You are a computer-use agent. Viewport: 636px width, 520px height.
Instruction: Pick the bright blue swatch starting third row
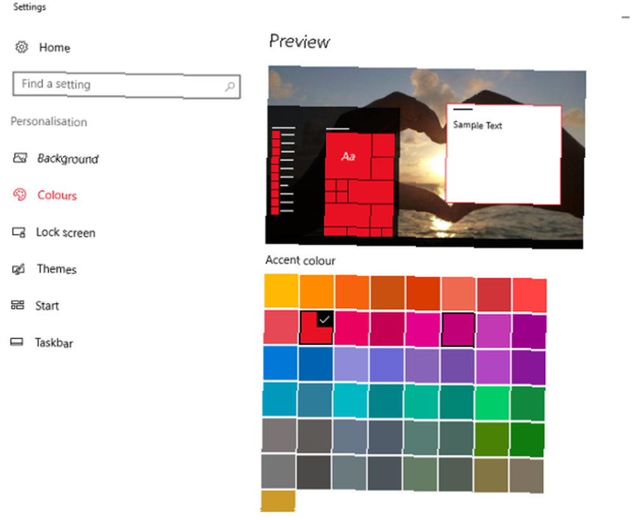280,363
